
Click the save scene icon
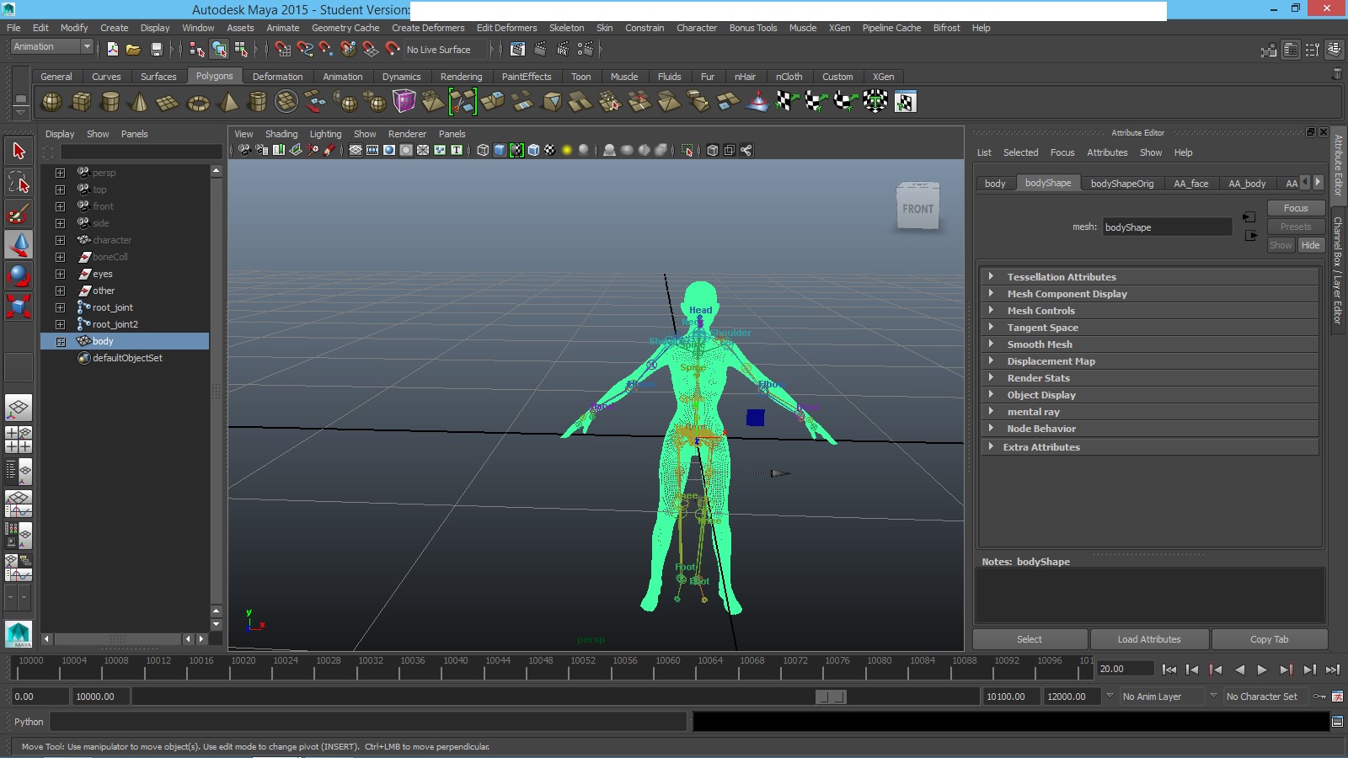[156, 50]
